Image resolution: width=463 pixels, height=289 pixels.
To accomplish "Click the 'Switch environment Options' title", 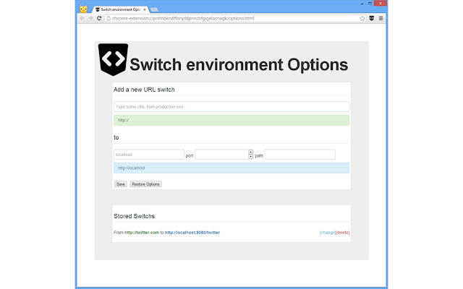I will pyautogui.click(x=239, y=64).
